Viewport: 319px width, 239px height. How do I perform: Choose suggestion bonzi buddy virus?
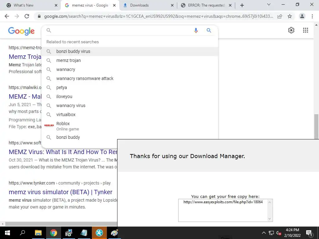point(130,51)
